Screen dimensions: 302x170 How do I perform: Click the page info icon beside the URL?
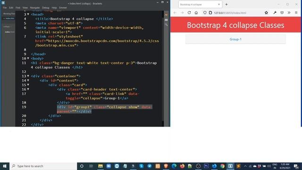pos(210,13)
